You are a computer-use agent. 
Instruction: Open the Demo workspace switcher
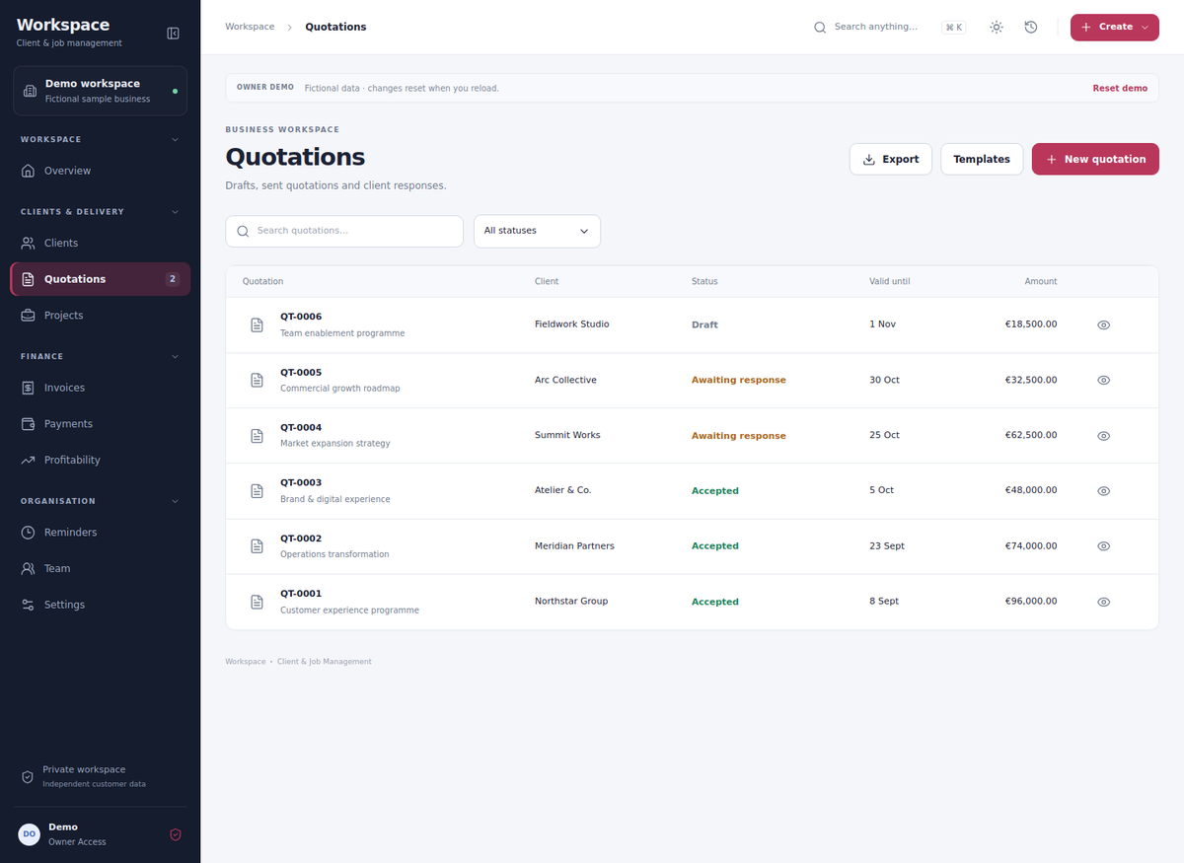tap(100, 91)
